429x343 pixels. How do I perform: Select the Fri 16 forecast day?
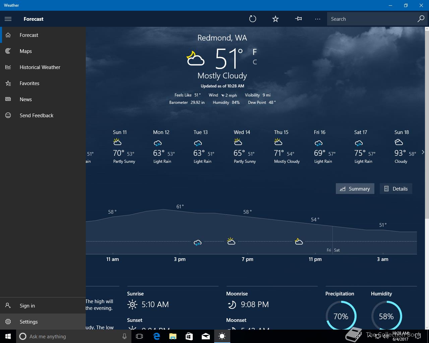click(x=325, y=147)
